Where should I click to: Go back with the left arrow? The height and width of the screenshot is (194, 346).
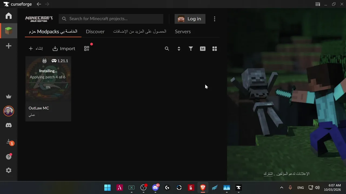[39, 4]
